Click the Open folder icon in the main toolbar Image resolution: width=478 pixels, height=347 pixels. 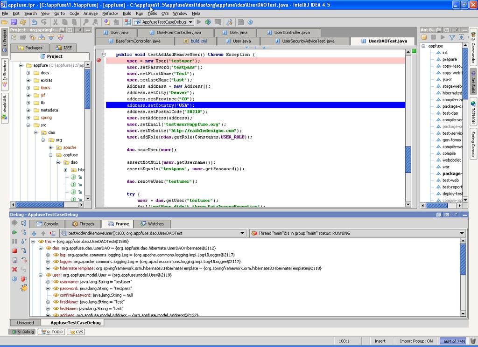5,22
